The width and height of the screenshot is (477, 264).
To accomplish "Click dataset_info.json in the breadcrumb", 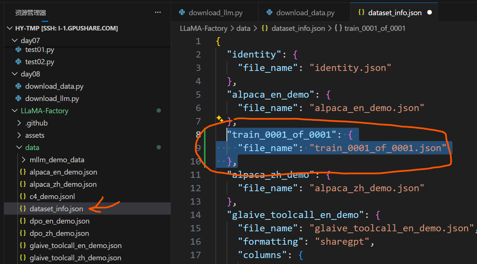I will tap(298, 28).
